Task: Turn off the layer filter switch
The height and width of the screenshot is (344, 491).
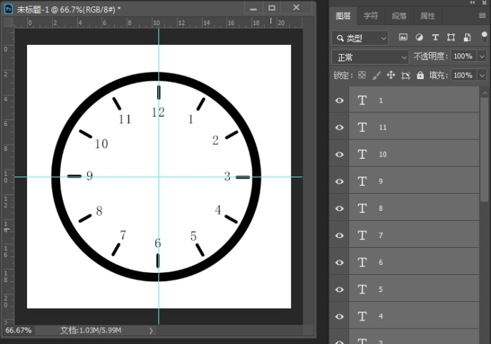Action: pos(485,37)
